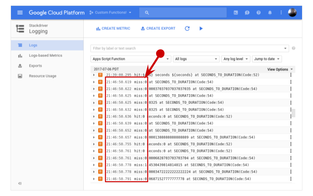Open the more menu for the 21:46:50.755 entry
Screen dimensions: 313x196
point(291,144)
